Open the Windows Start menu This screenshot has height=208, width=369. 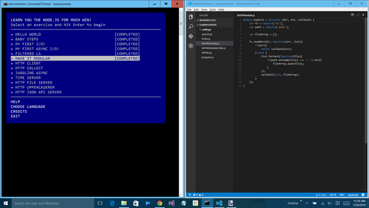coord(6,203)
